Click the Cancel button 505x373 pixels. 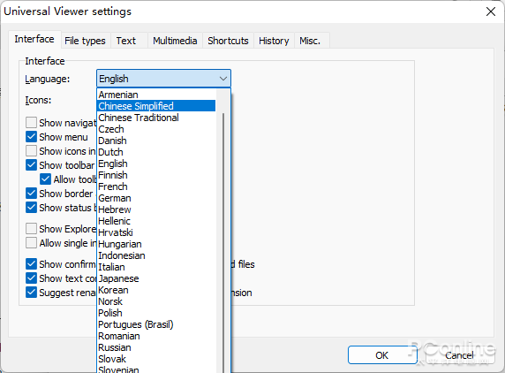459,355
